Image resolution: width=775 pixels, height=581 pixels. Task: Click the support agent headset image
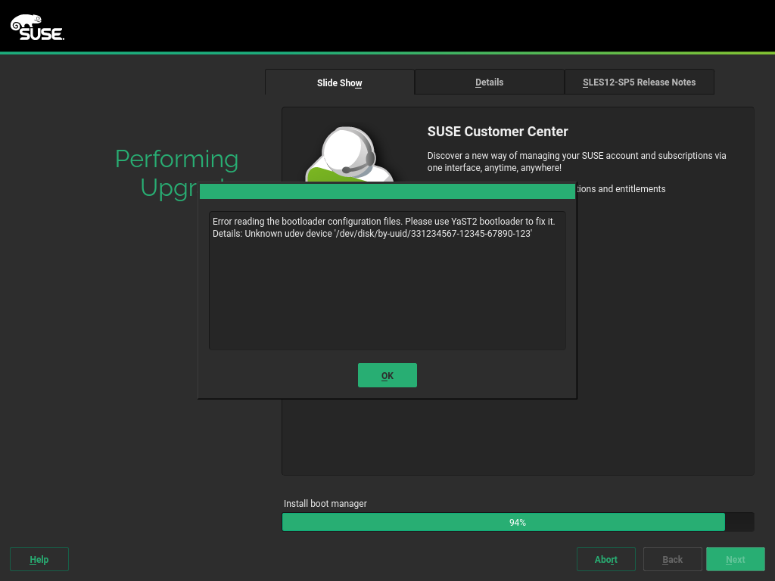[350, 155]
